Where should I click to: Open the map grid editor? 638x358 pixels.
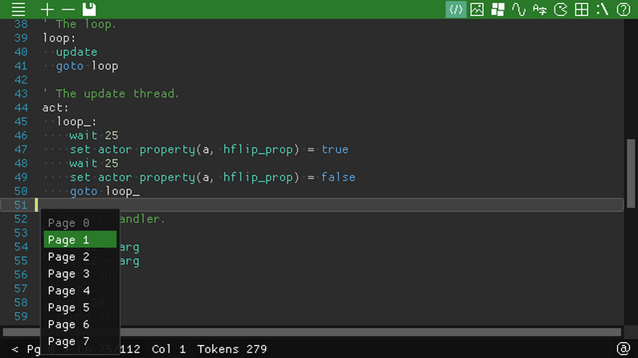pos(582,10)
